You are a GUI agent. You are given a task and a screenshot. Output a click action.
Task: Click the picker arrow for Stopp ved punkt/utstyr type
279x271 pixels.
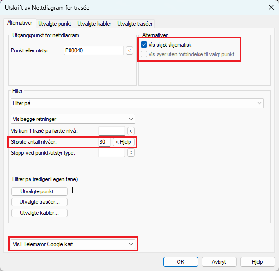pyautogui.click(x=131, y=153)
